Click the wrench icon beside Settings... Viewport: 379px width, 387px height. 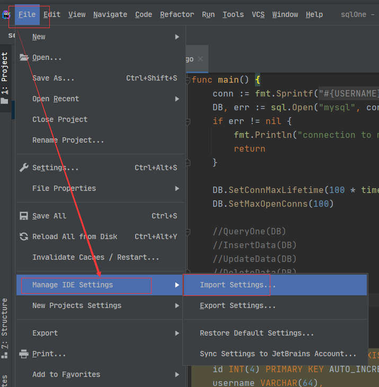24,168
